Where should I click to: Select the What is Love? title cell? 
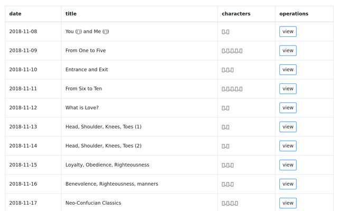pyautogui.click(x=82, y=108)
